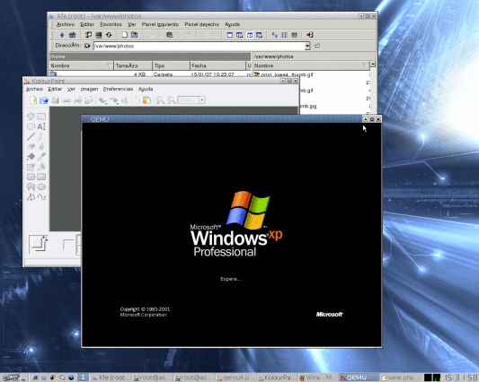Switch to Wine taskbar entry
The width and height of the screenshot is (479, 382).
click(316, 378)
